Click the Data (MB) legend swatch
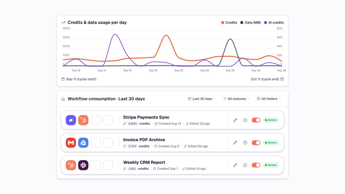Screen dimensions: 345x194 (242, 23)
